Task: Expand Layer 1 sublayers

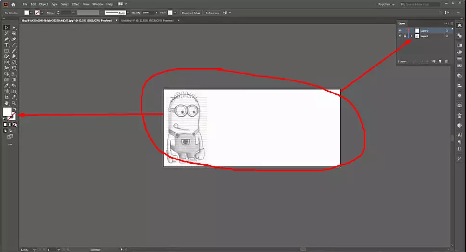Action: (412, 36)
